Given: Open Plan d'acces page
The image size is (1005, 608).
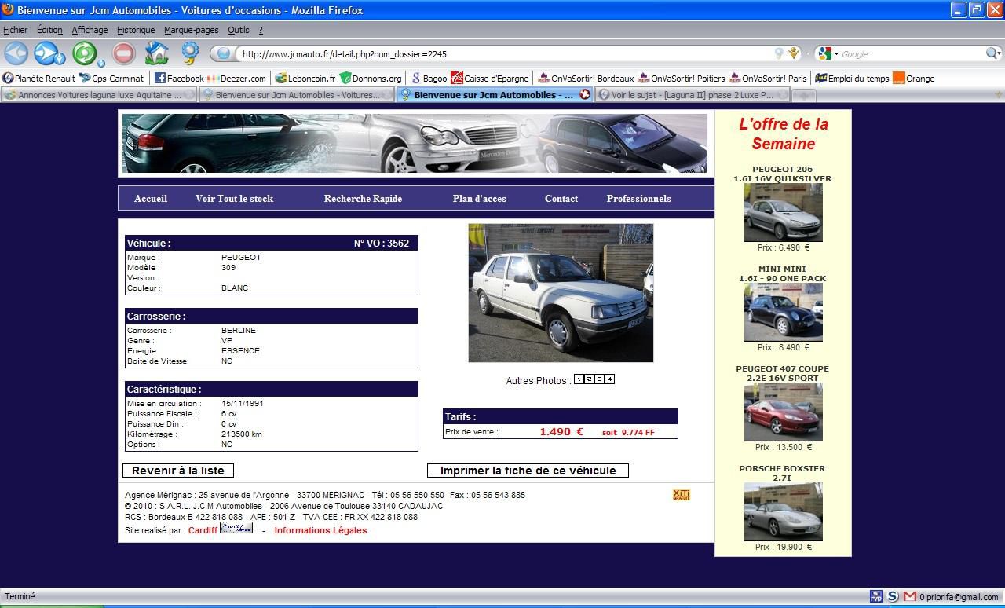Looking at the screenshot, I should (479, 199).
